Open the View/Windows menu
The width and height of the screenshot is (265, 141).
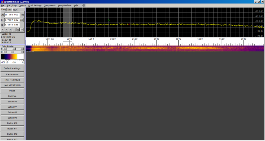pos(64,6)
